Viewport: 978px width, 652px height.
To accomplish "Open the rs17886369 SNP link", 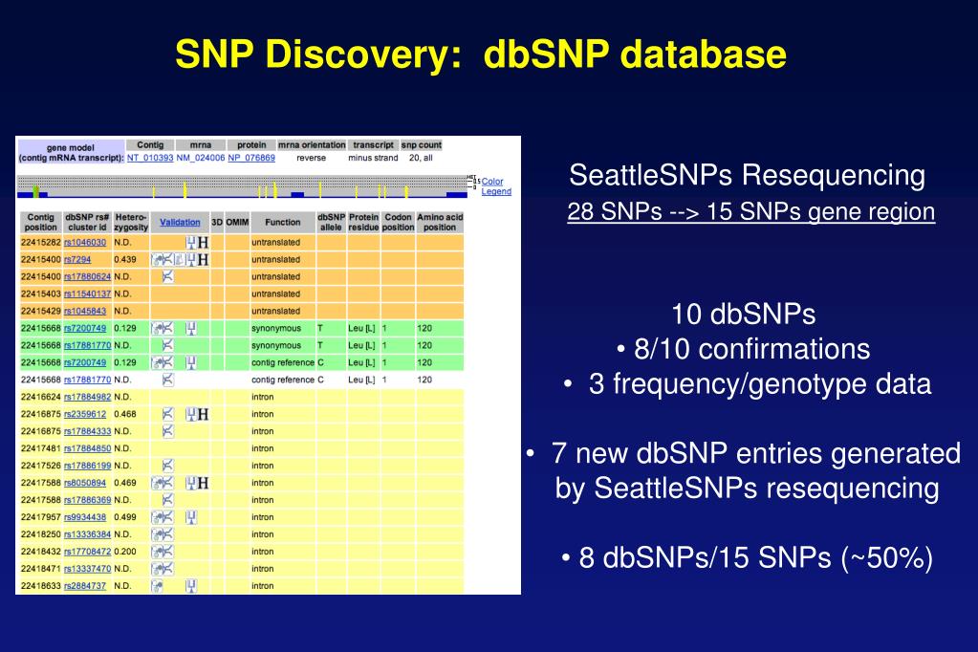I will [x=87, y=500].
